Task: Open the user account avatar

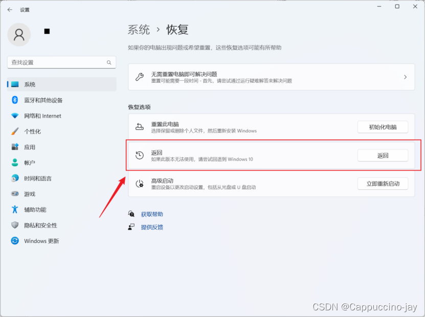Action: 19,35
